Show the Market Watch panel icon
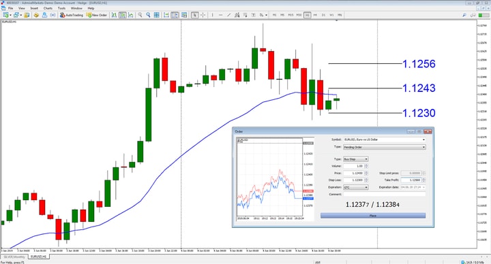This screenshot has height=264, width=491. (27, 15)
